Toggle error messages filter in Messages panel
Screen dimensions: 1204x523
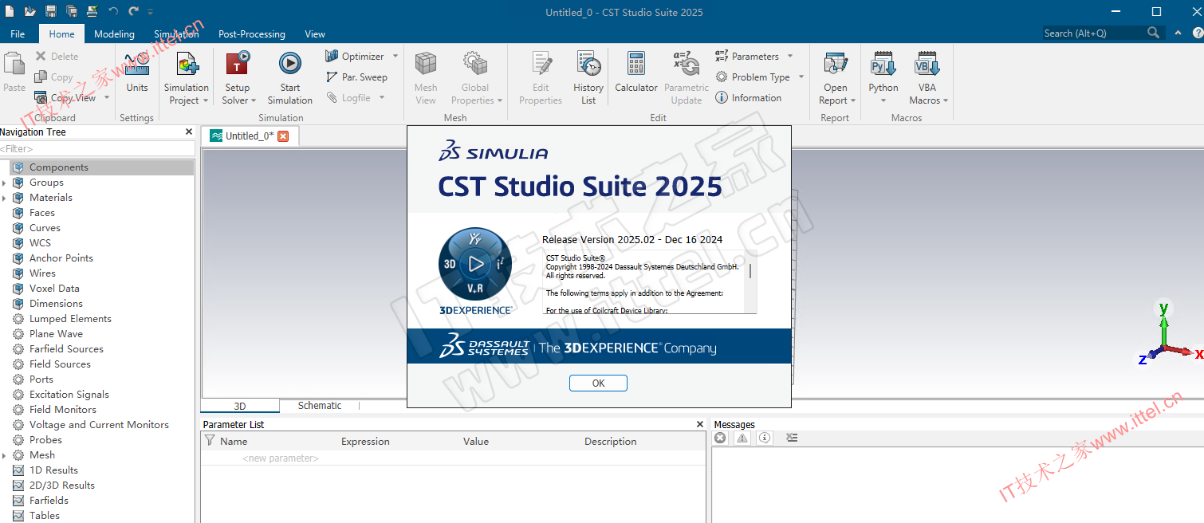[720, 438]
